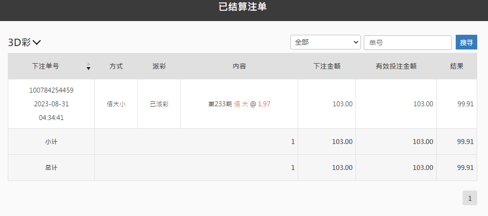Click the 总计 total row label

coord(51,168)
